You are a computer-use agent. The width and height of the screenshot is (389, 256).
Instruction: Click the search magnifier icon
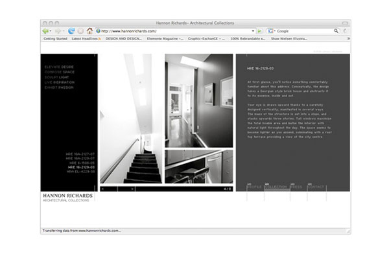point(336,30)
